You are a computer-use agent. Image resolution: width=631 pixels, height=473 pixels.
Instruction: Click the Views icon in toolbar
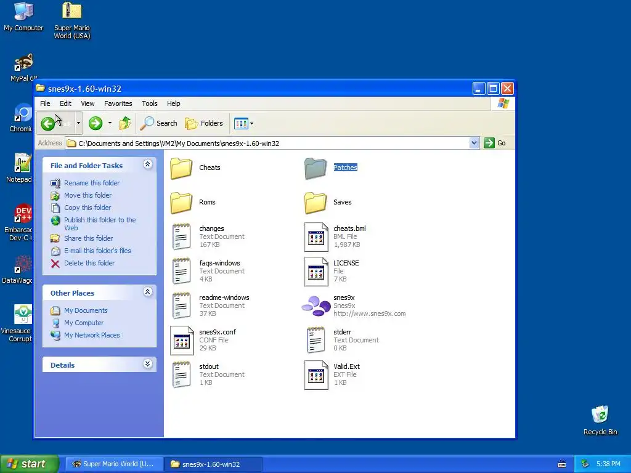pos(241,123)
